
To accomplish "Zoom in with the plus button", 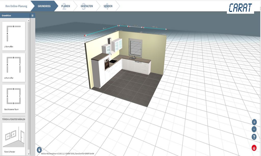I will 254,122.
